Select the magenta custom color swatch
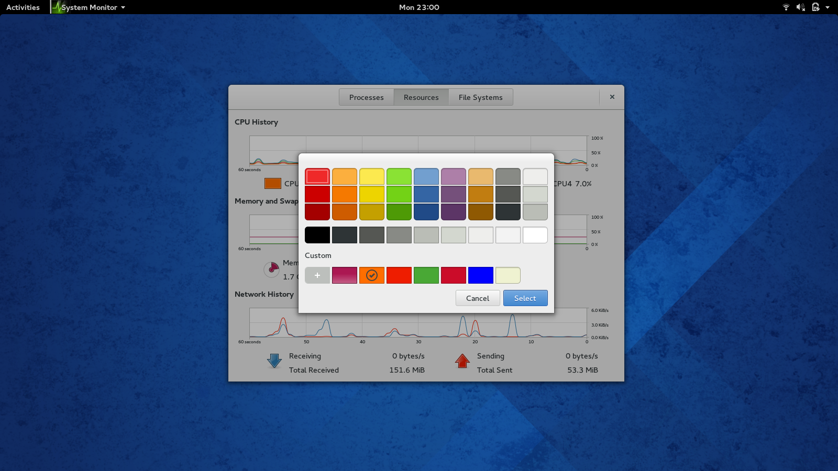This screenshot has height=471, width=838. [x=345, y=275]
